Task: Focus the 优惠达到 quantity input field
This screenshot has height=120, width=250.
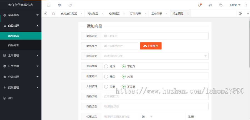Action: click(121, 116)
